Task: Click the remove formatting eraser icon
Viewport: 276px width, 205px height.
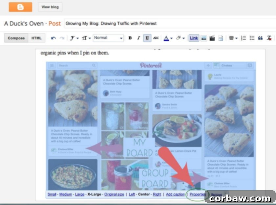Action: [x=268, y=38]
